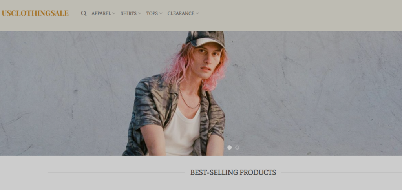Expand the chevron beside APPAREL
Image resolution: width=402 pixels, height=190 pixels.
click(x=113, y=13)
